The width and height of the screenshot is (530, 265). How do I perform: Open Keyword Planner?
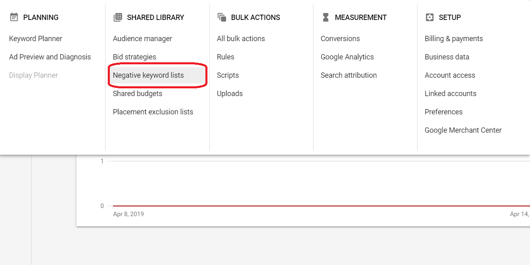[x=36, y=39]
